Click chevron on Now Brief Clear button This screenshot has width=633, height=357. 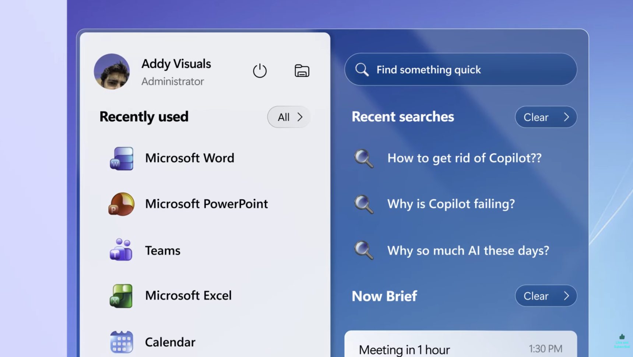tap(566, 296)
